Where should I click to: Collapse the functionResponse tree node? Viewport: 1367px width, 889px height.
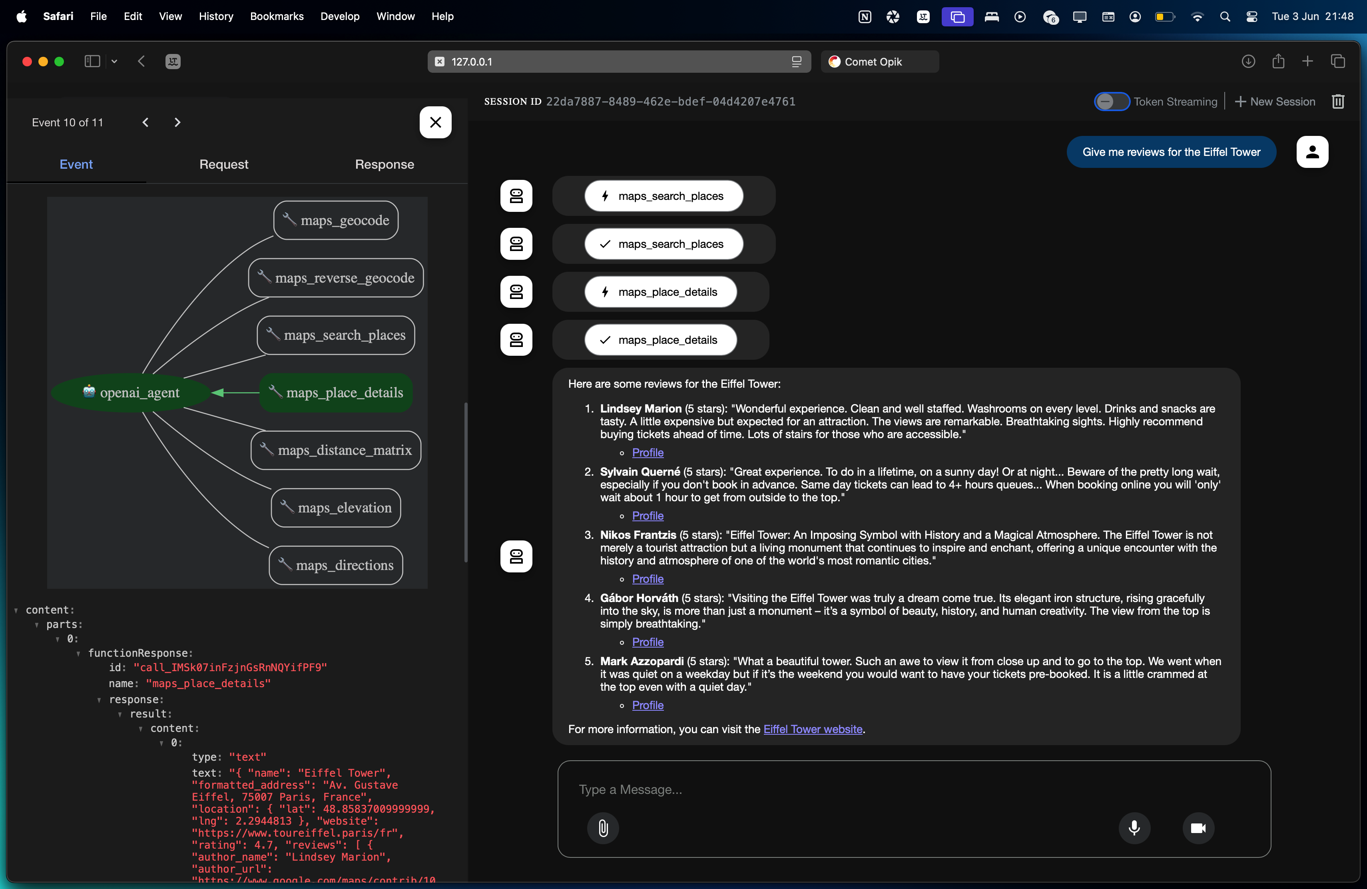pos(79,654)
